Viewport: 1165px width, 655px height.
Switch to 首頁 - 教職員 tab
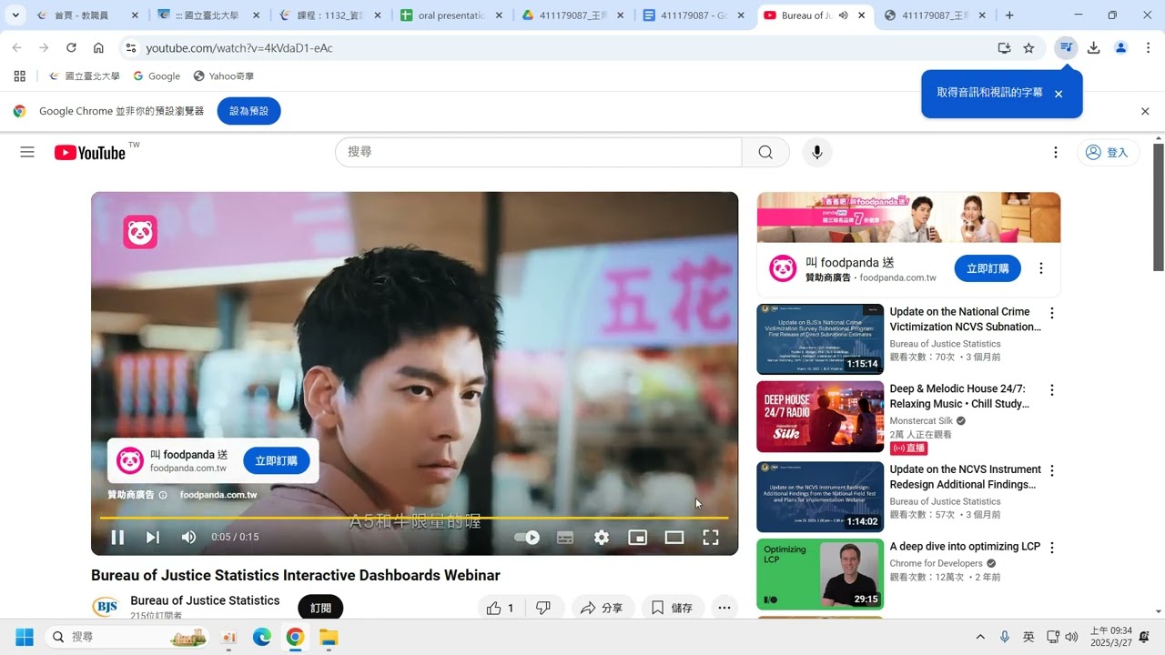point(86,15)
